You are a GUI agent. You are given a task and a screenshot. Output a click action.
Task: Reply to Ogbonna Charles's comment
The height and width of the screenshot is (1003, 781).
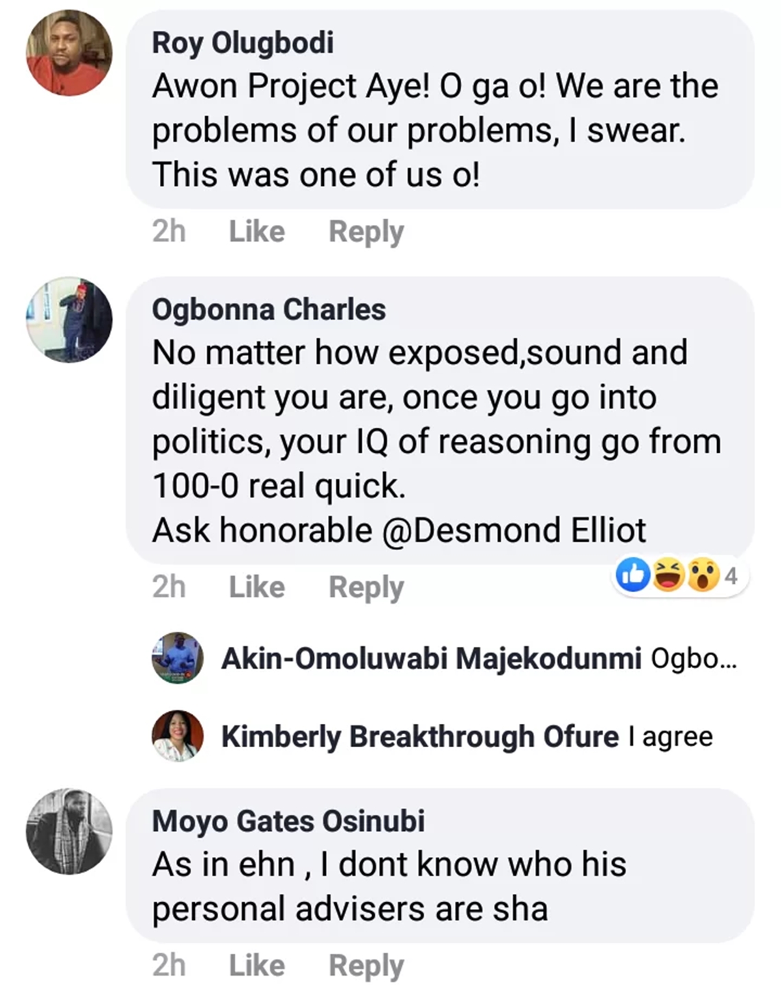tap(366, 587)
